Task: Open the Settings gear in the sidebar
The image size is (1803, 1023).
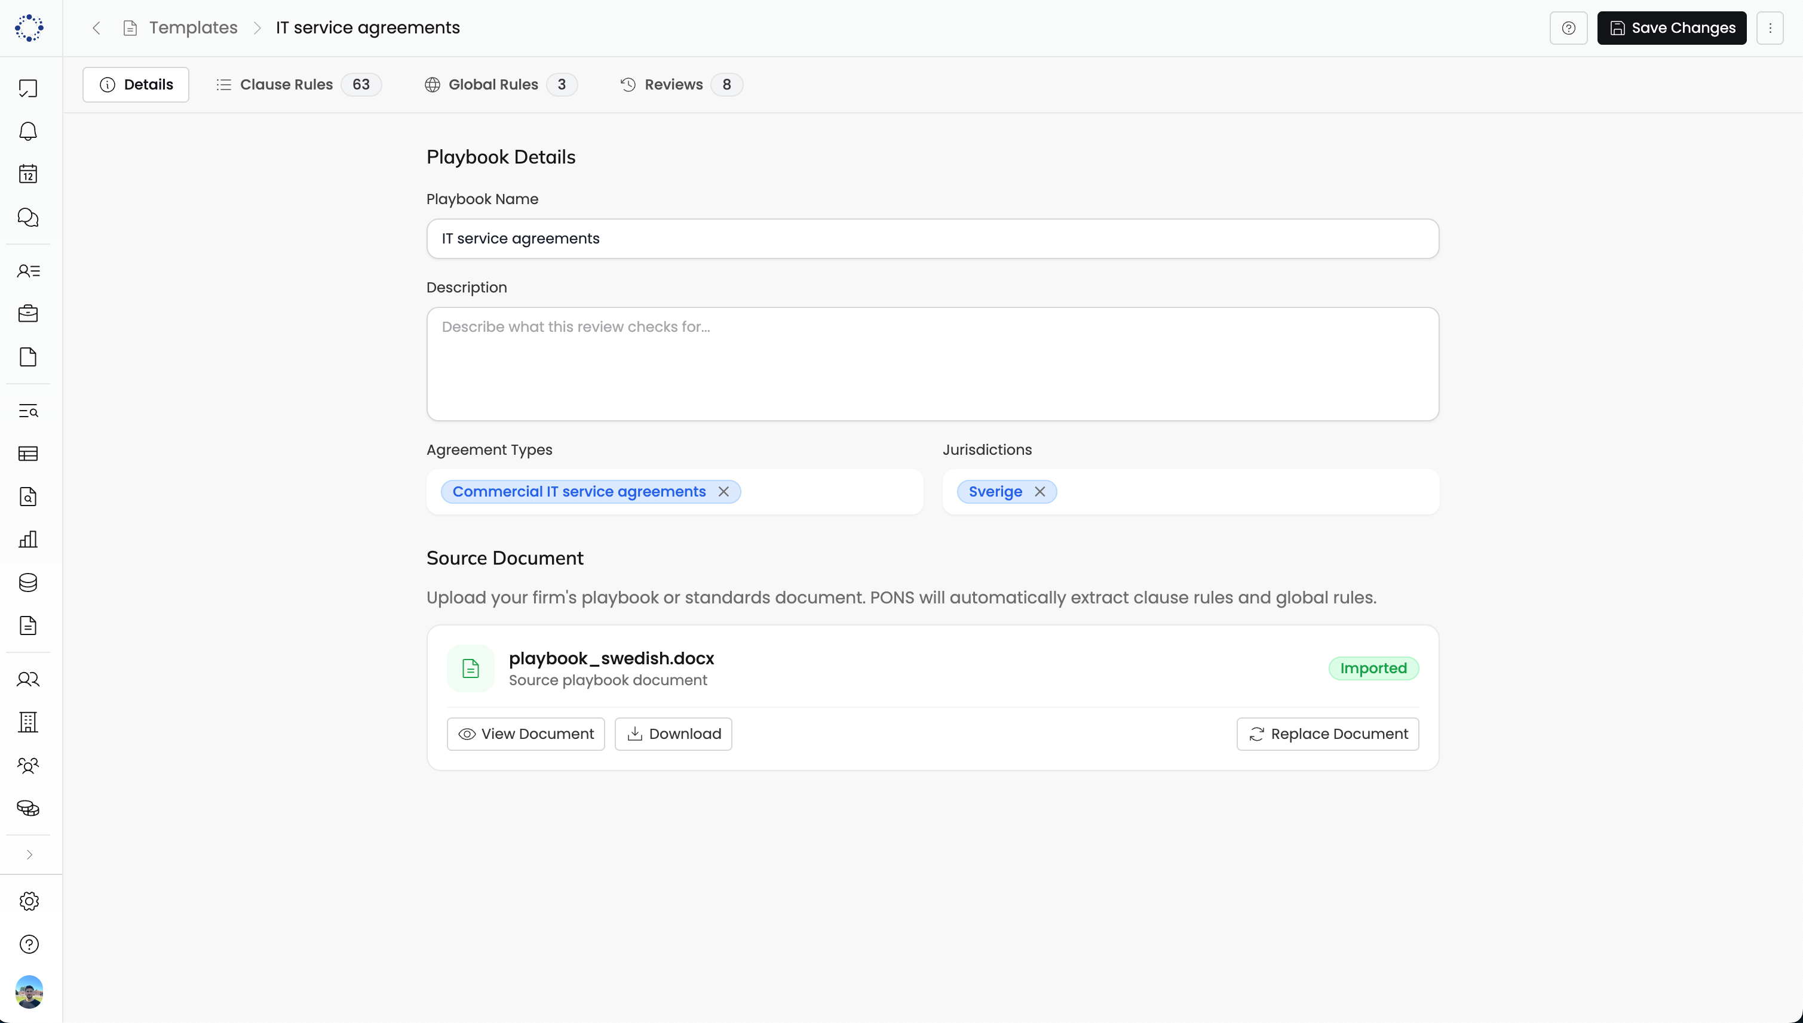Action: [x=28, y=901]
